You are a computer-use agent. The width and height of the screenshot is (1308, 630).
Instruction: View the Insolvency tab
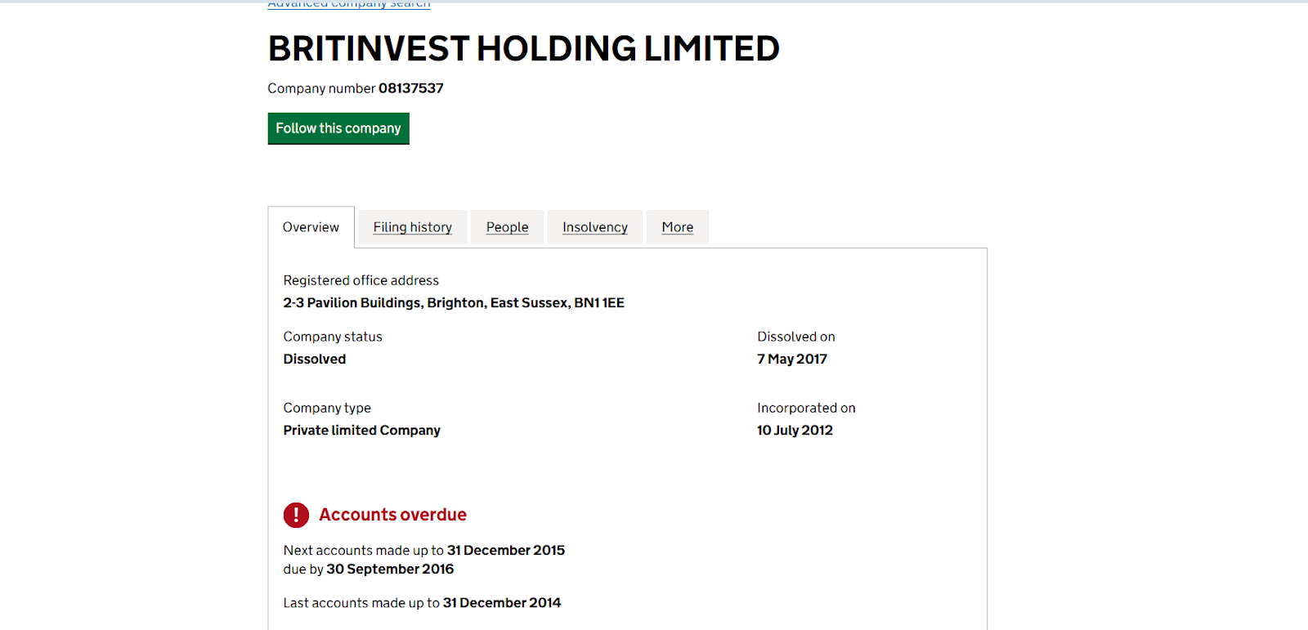tap(595, 227)
